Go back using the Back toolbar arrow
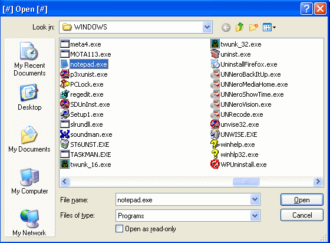The width and height of the screenshot is (330, 243). 226,27
